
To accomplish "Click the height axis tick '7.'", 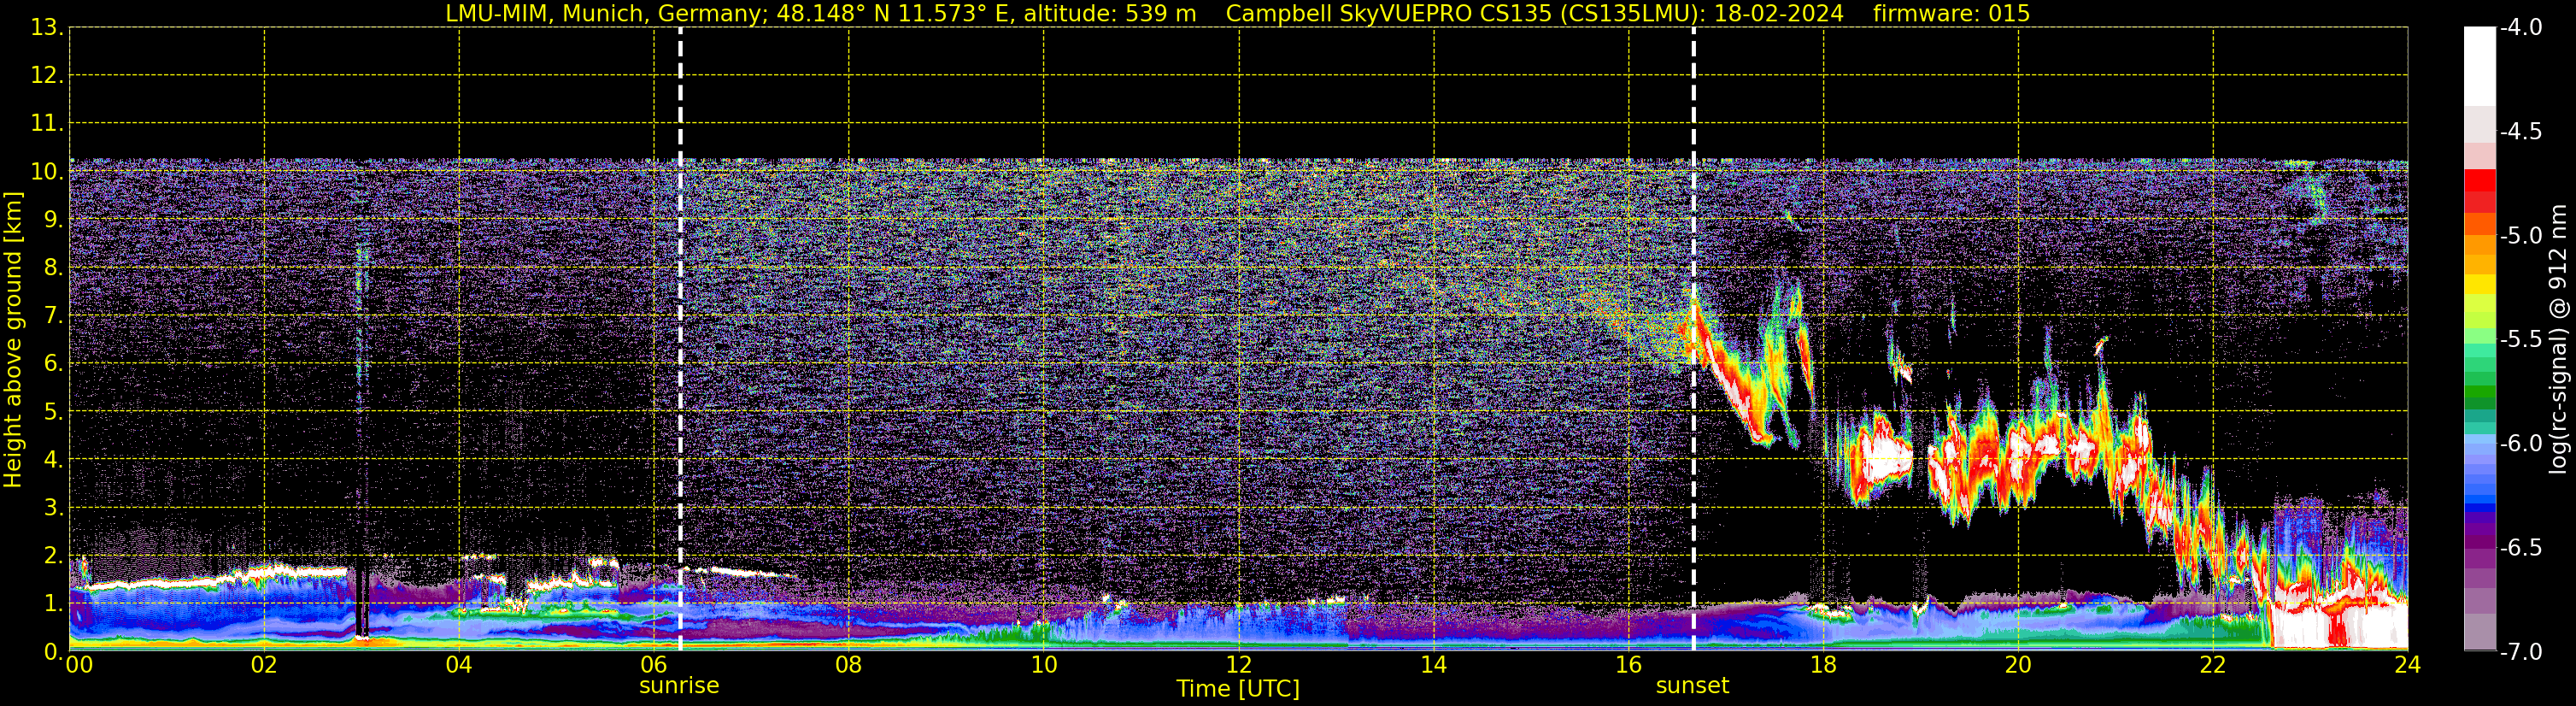I will (52, 316).
